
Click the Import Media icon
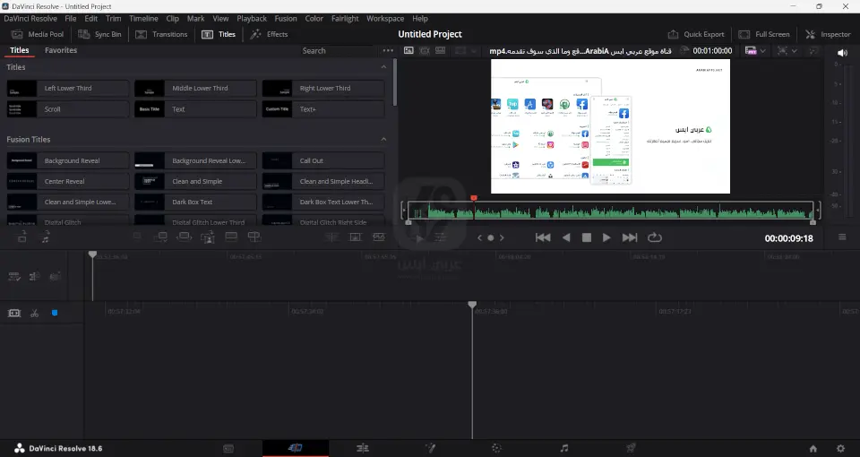pos(21,237)
